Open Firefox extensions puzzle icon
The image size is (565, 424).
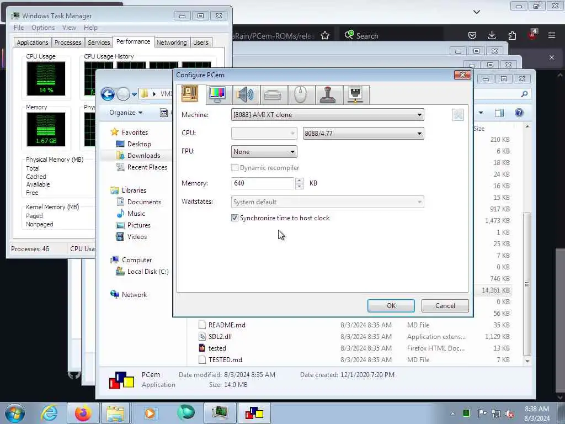[512, 35]
